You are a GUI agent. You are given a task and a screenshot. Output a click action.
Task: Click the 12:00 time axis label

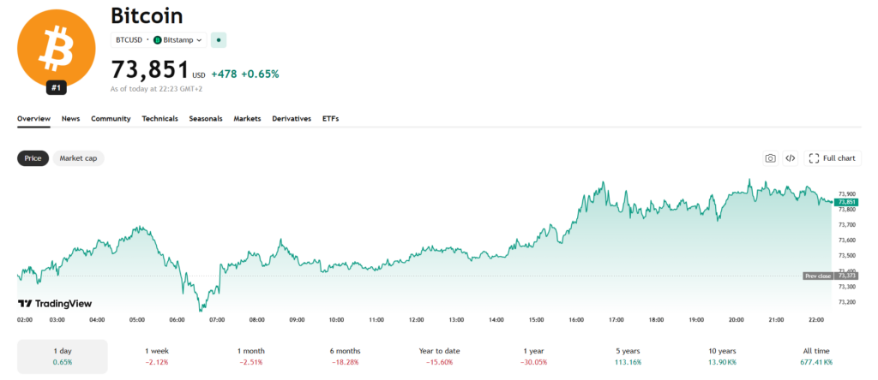[417, 320]
